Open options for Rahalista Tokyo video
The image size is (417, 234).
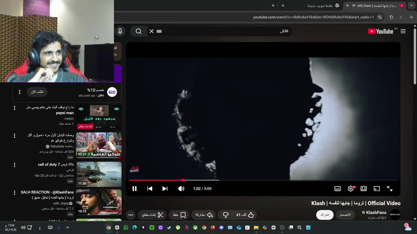14,136
